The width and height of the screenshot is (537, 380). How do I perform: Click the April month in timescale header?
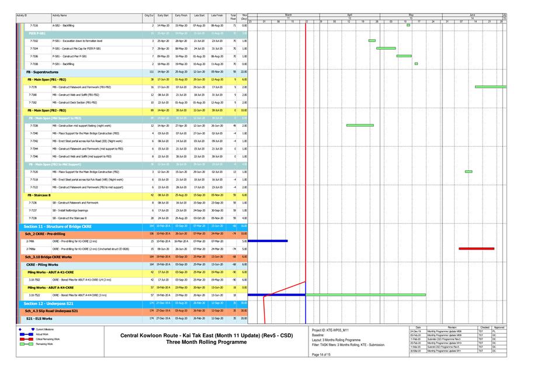349,14
